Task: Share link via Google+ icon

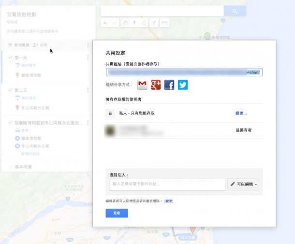Action: (156, 85)
